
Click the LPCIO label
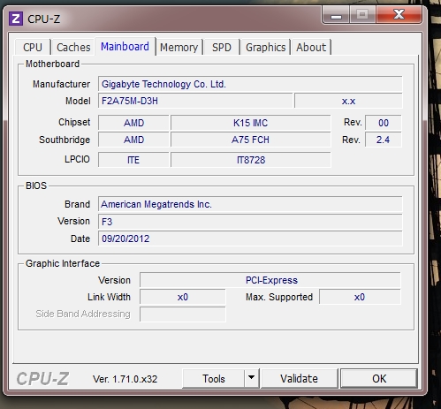77,159
